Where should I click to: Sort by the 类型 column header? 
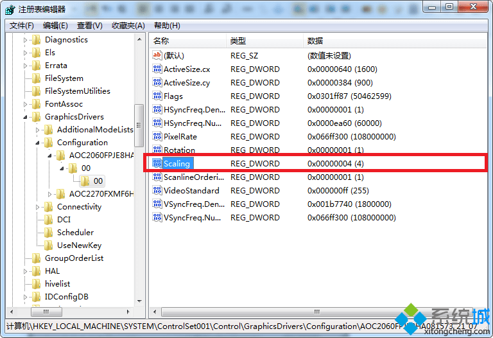[264, 41]
